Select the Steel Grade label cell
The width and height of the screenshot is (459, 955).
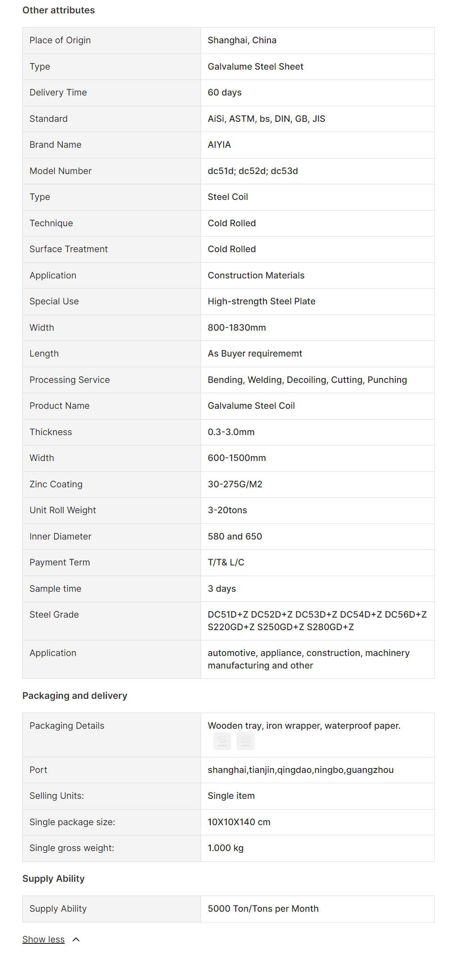click(54, 615)
